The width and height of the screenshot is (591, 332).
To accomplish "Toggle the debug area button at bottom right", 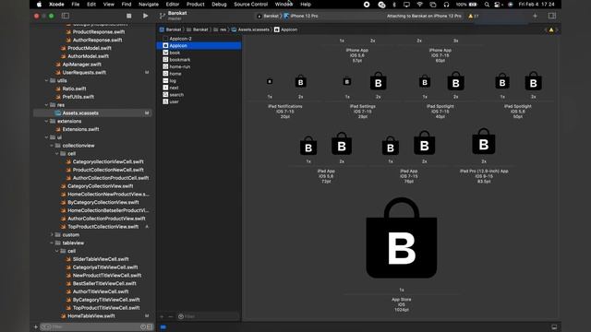I will coord(554,327).
